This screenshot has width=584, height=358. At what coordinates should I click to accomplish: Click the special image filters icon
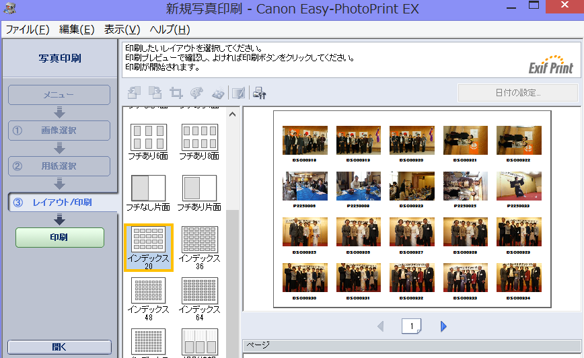[x=218, y=93]
